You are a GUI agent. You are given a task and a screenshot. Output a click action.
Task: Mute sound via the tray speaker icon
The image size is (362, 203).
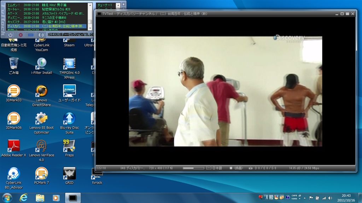click(330, 198)
